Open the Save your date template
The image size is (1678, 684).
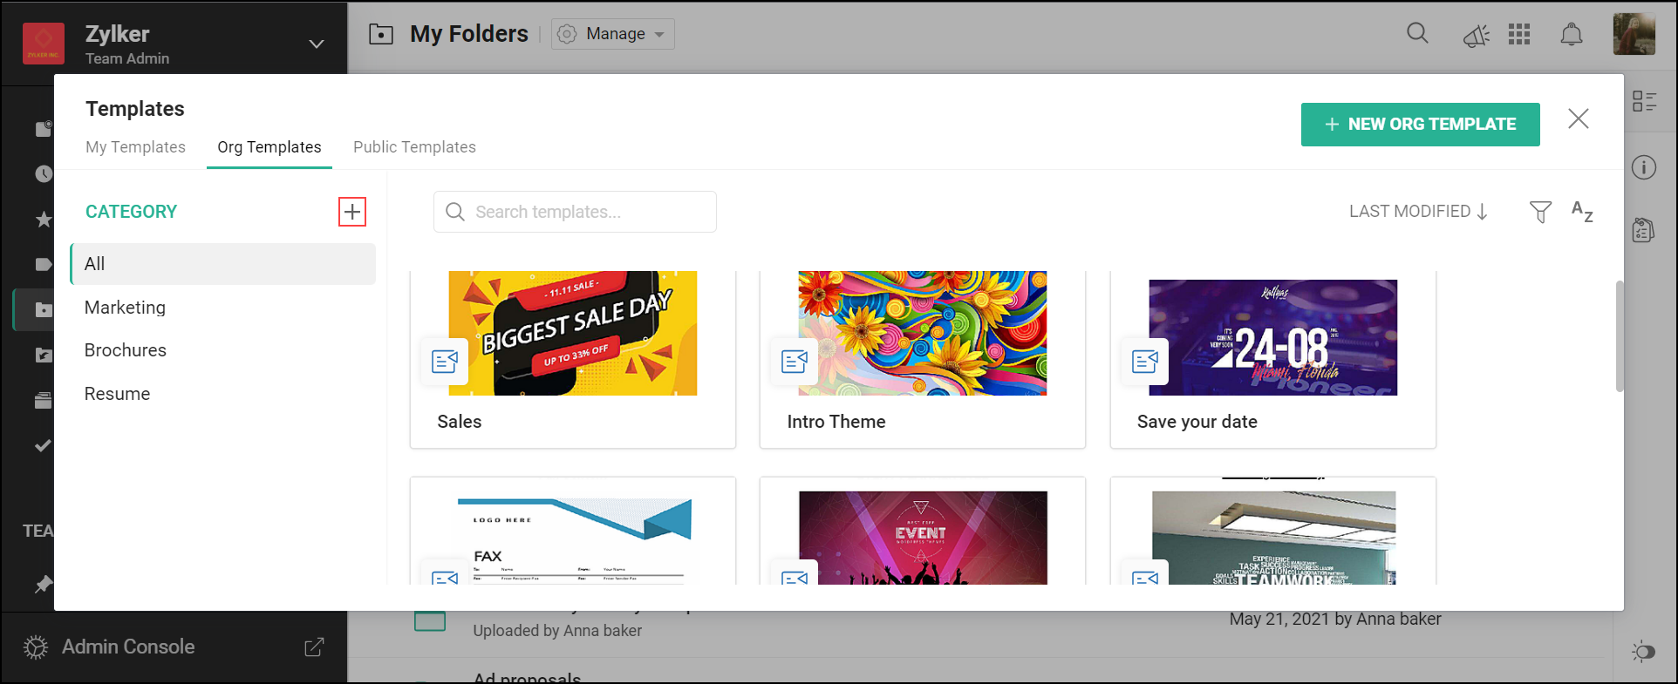click(1272, 359)
